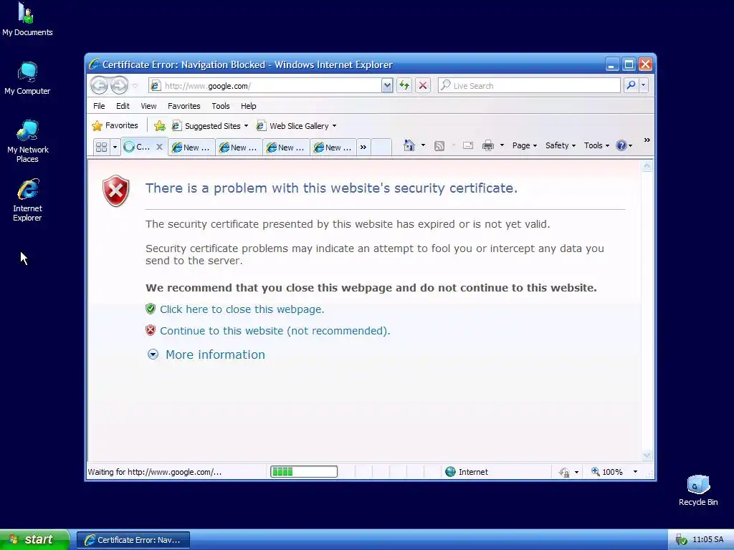Viewport: 734px width, 550px height.
Task: Open the Quick Tabs list dropdown arrow
Action: point(115,148)
